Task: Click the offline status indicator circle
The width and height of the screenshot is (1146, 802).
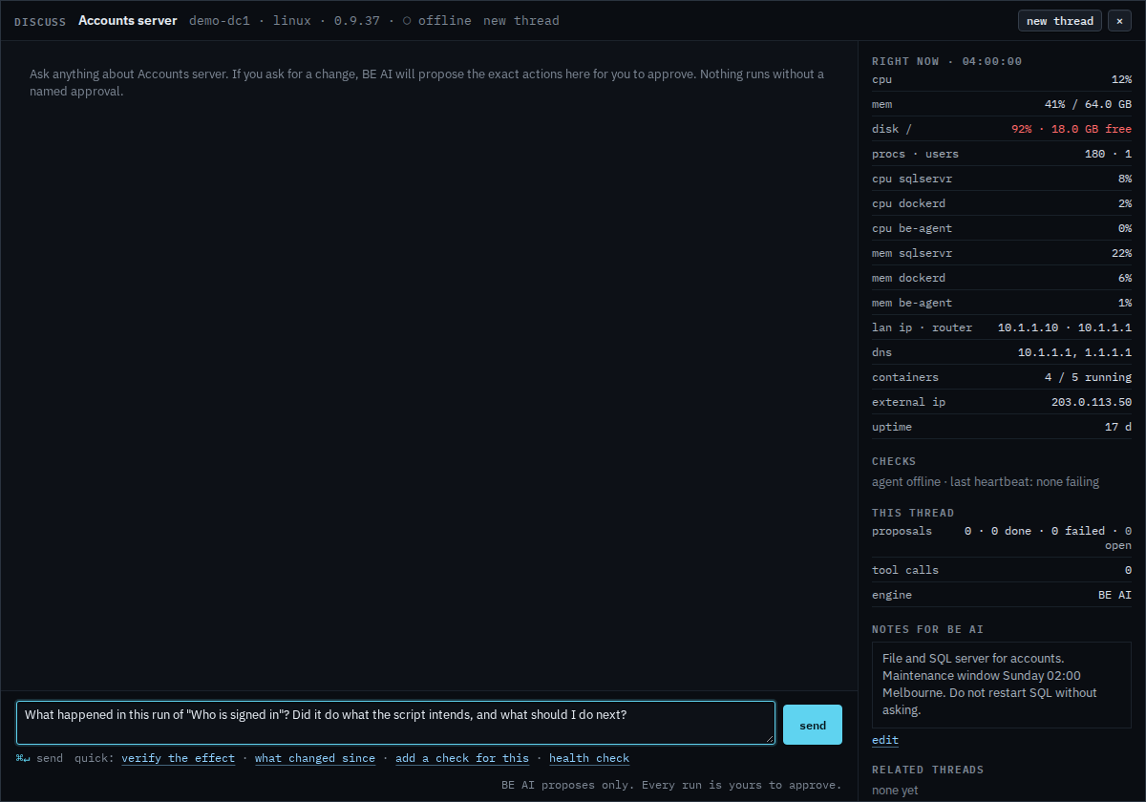Action: click(407, 21)
